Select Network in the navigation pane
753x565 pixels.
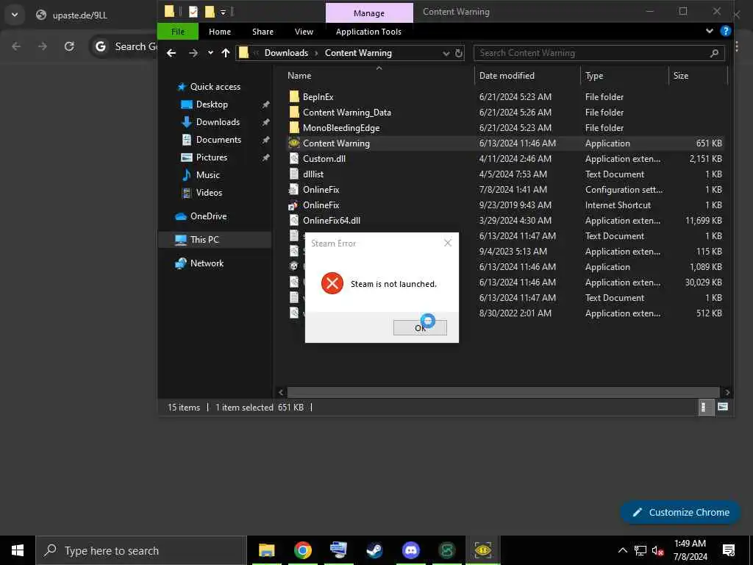[x=207, y=263]
